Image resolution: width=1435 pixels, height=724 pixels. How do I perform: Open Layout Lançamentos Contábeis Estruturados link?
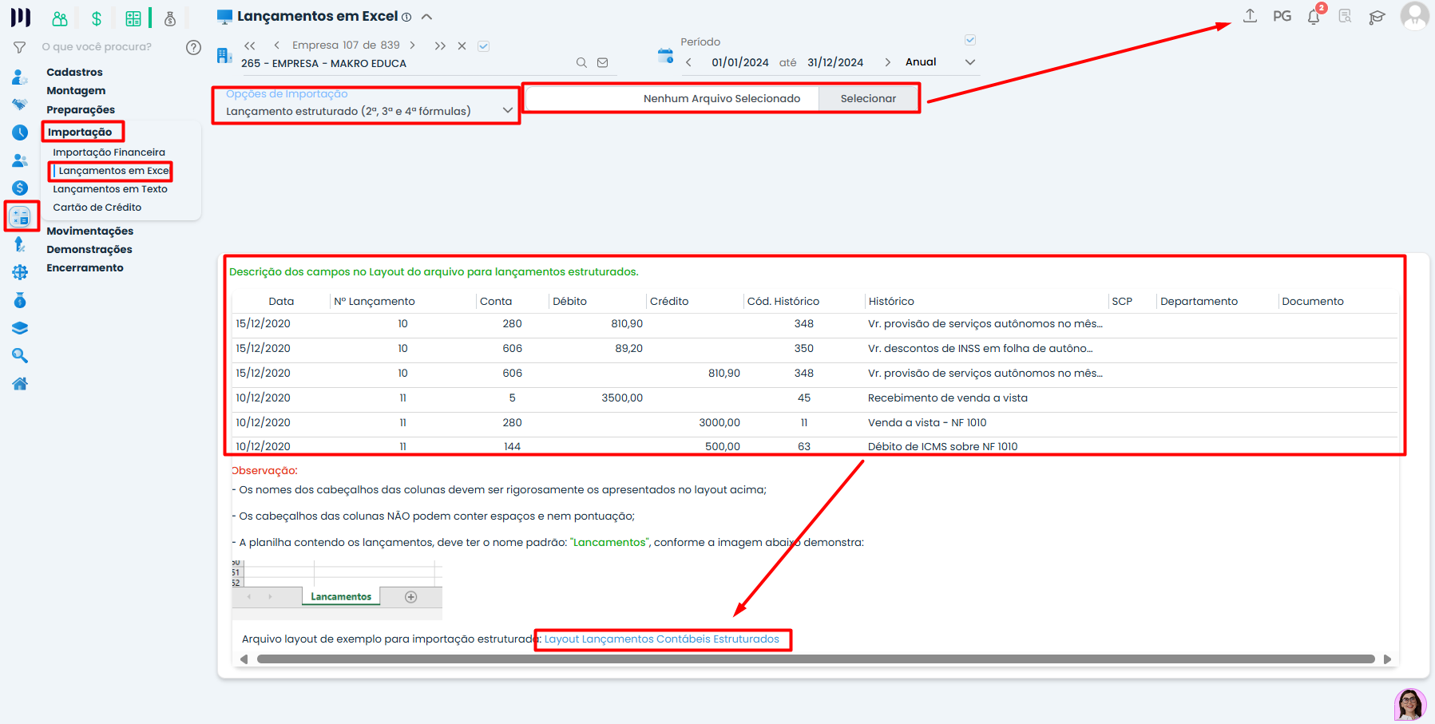661,639
